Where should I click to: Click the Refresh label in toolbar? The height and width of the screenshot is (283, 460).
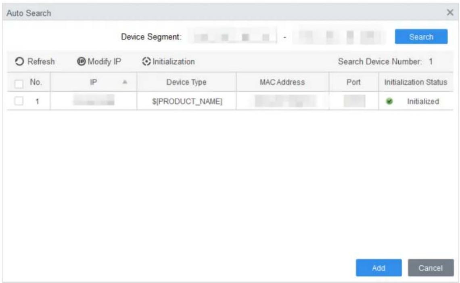41,61
